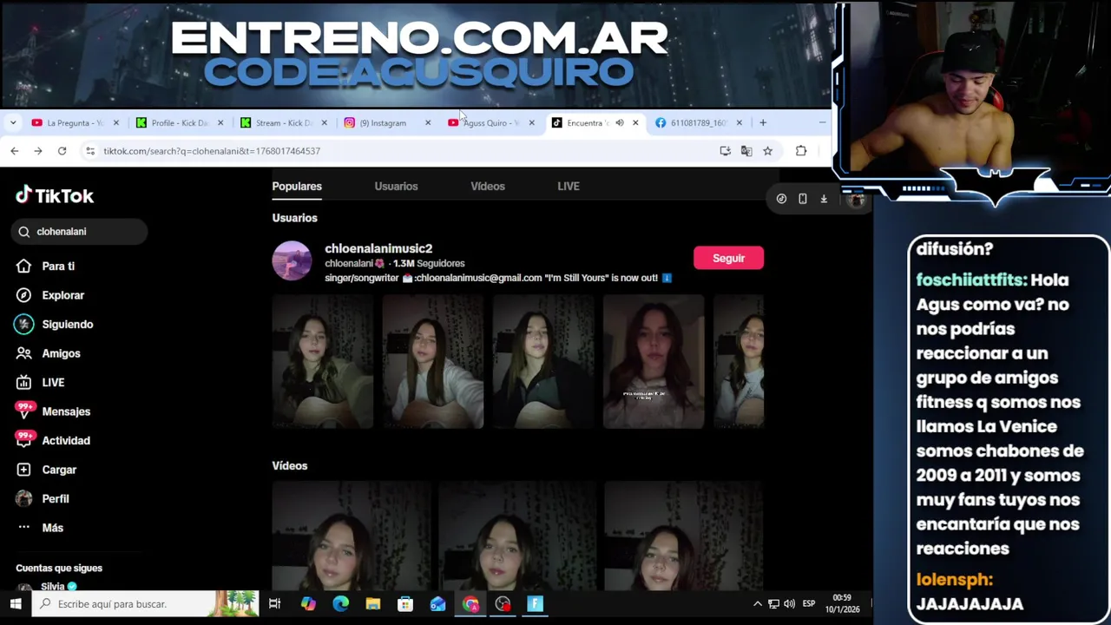Screen dimensions: 1111x625
Task: Open Windows Start menu
Action: point(16,604)
